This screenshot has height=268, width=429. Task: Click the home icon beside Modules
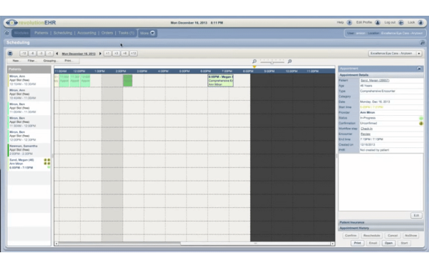pos(7,33)
